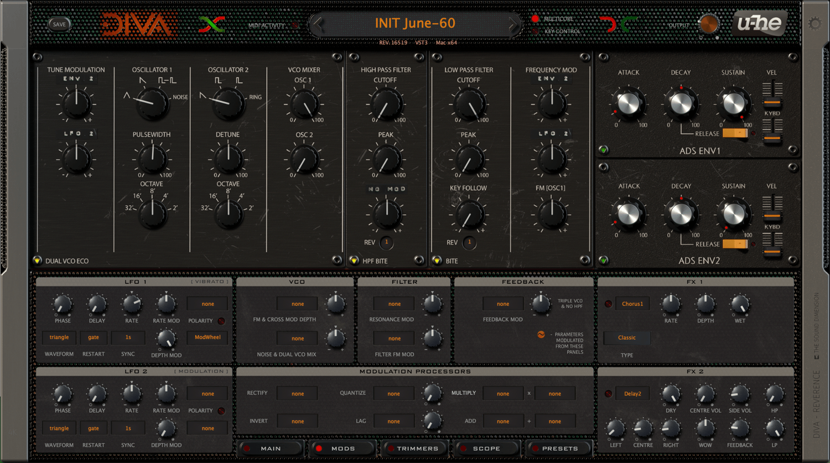Click the orange modulated-parameters indicator icon

click(x=541, y=335)
